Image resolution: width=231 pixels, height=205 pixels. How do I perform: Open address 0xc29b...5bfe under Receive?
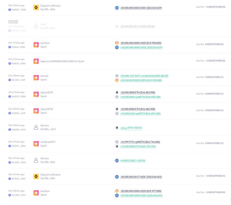pyautogui.click(x=48, y=162)
